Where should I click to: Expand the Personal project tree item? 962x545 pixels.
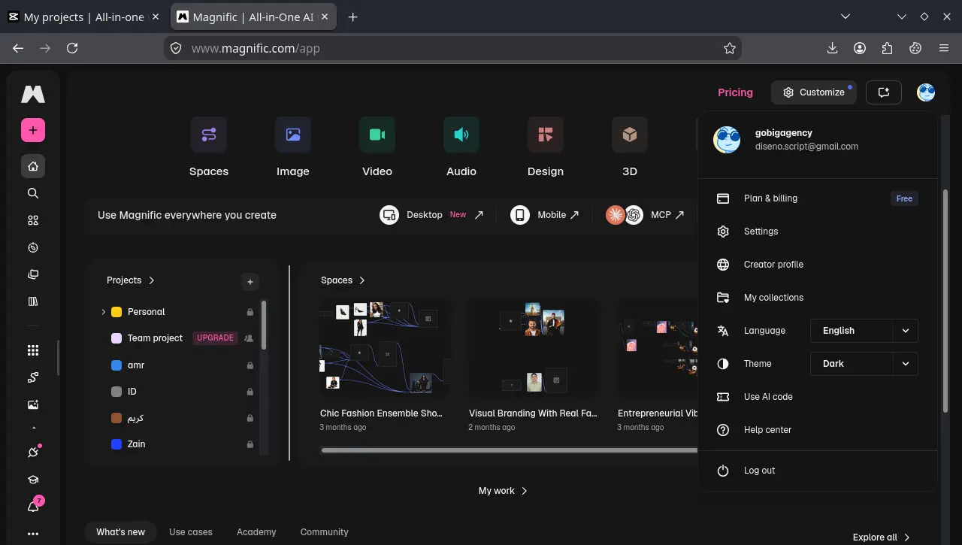[x=104, y=312]
